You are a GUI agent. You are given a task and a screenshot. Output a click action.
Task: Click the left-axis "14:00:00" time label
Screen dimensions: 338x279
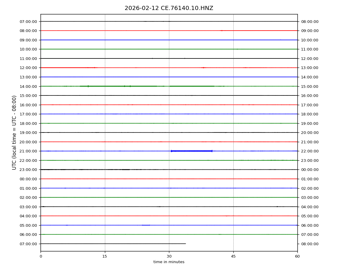coord(28,86)
